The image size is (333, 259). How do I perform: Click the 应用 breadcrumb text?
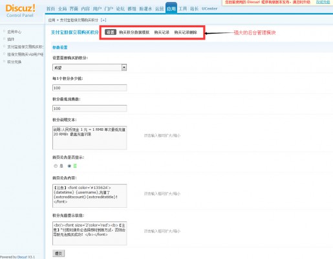click(52, 20)
